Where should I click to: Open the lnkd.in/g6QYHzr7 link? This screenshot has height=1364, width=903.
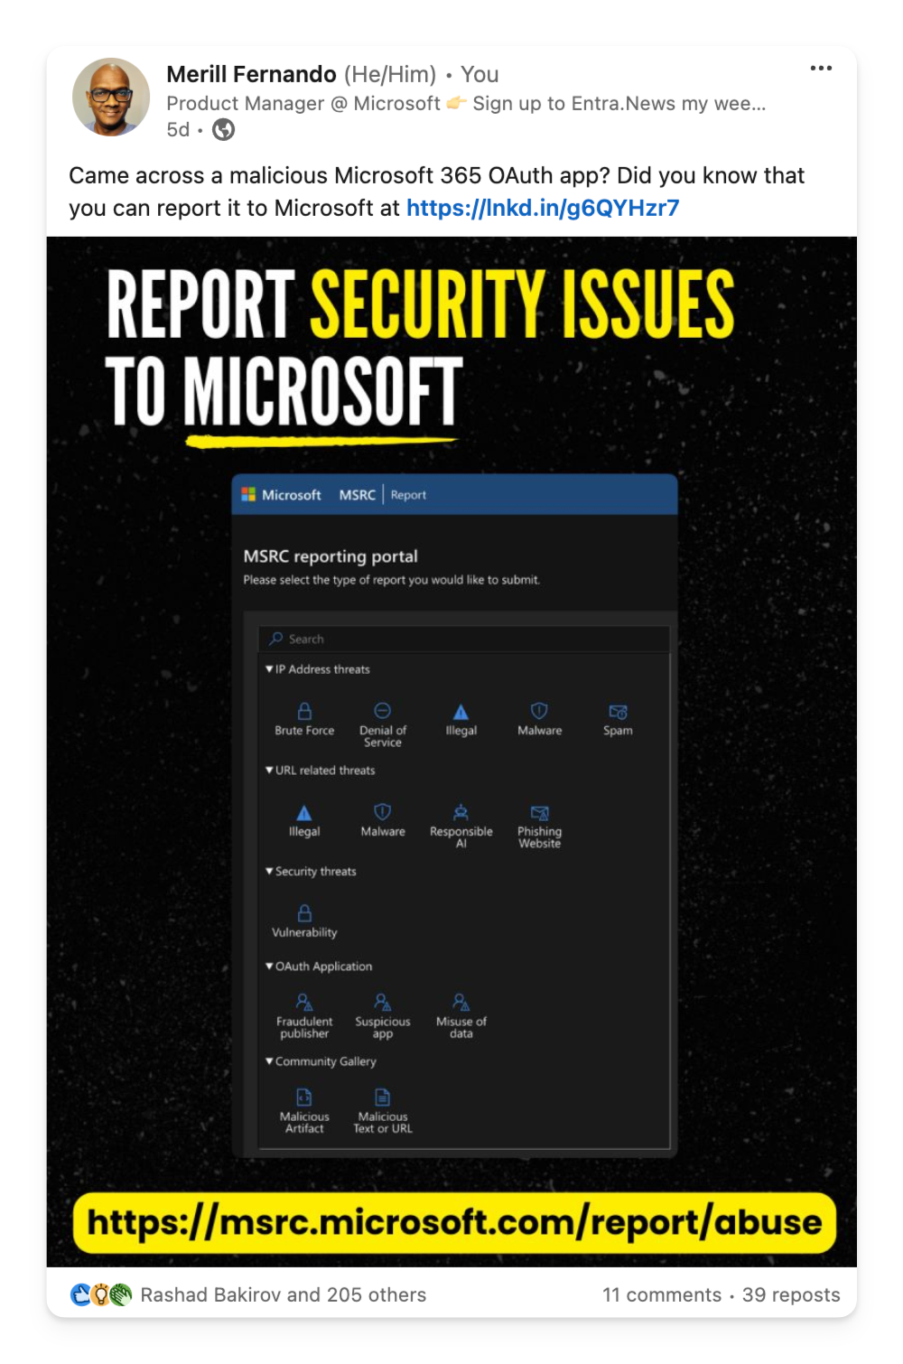point(543,208)
